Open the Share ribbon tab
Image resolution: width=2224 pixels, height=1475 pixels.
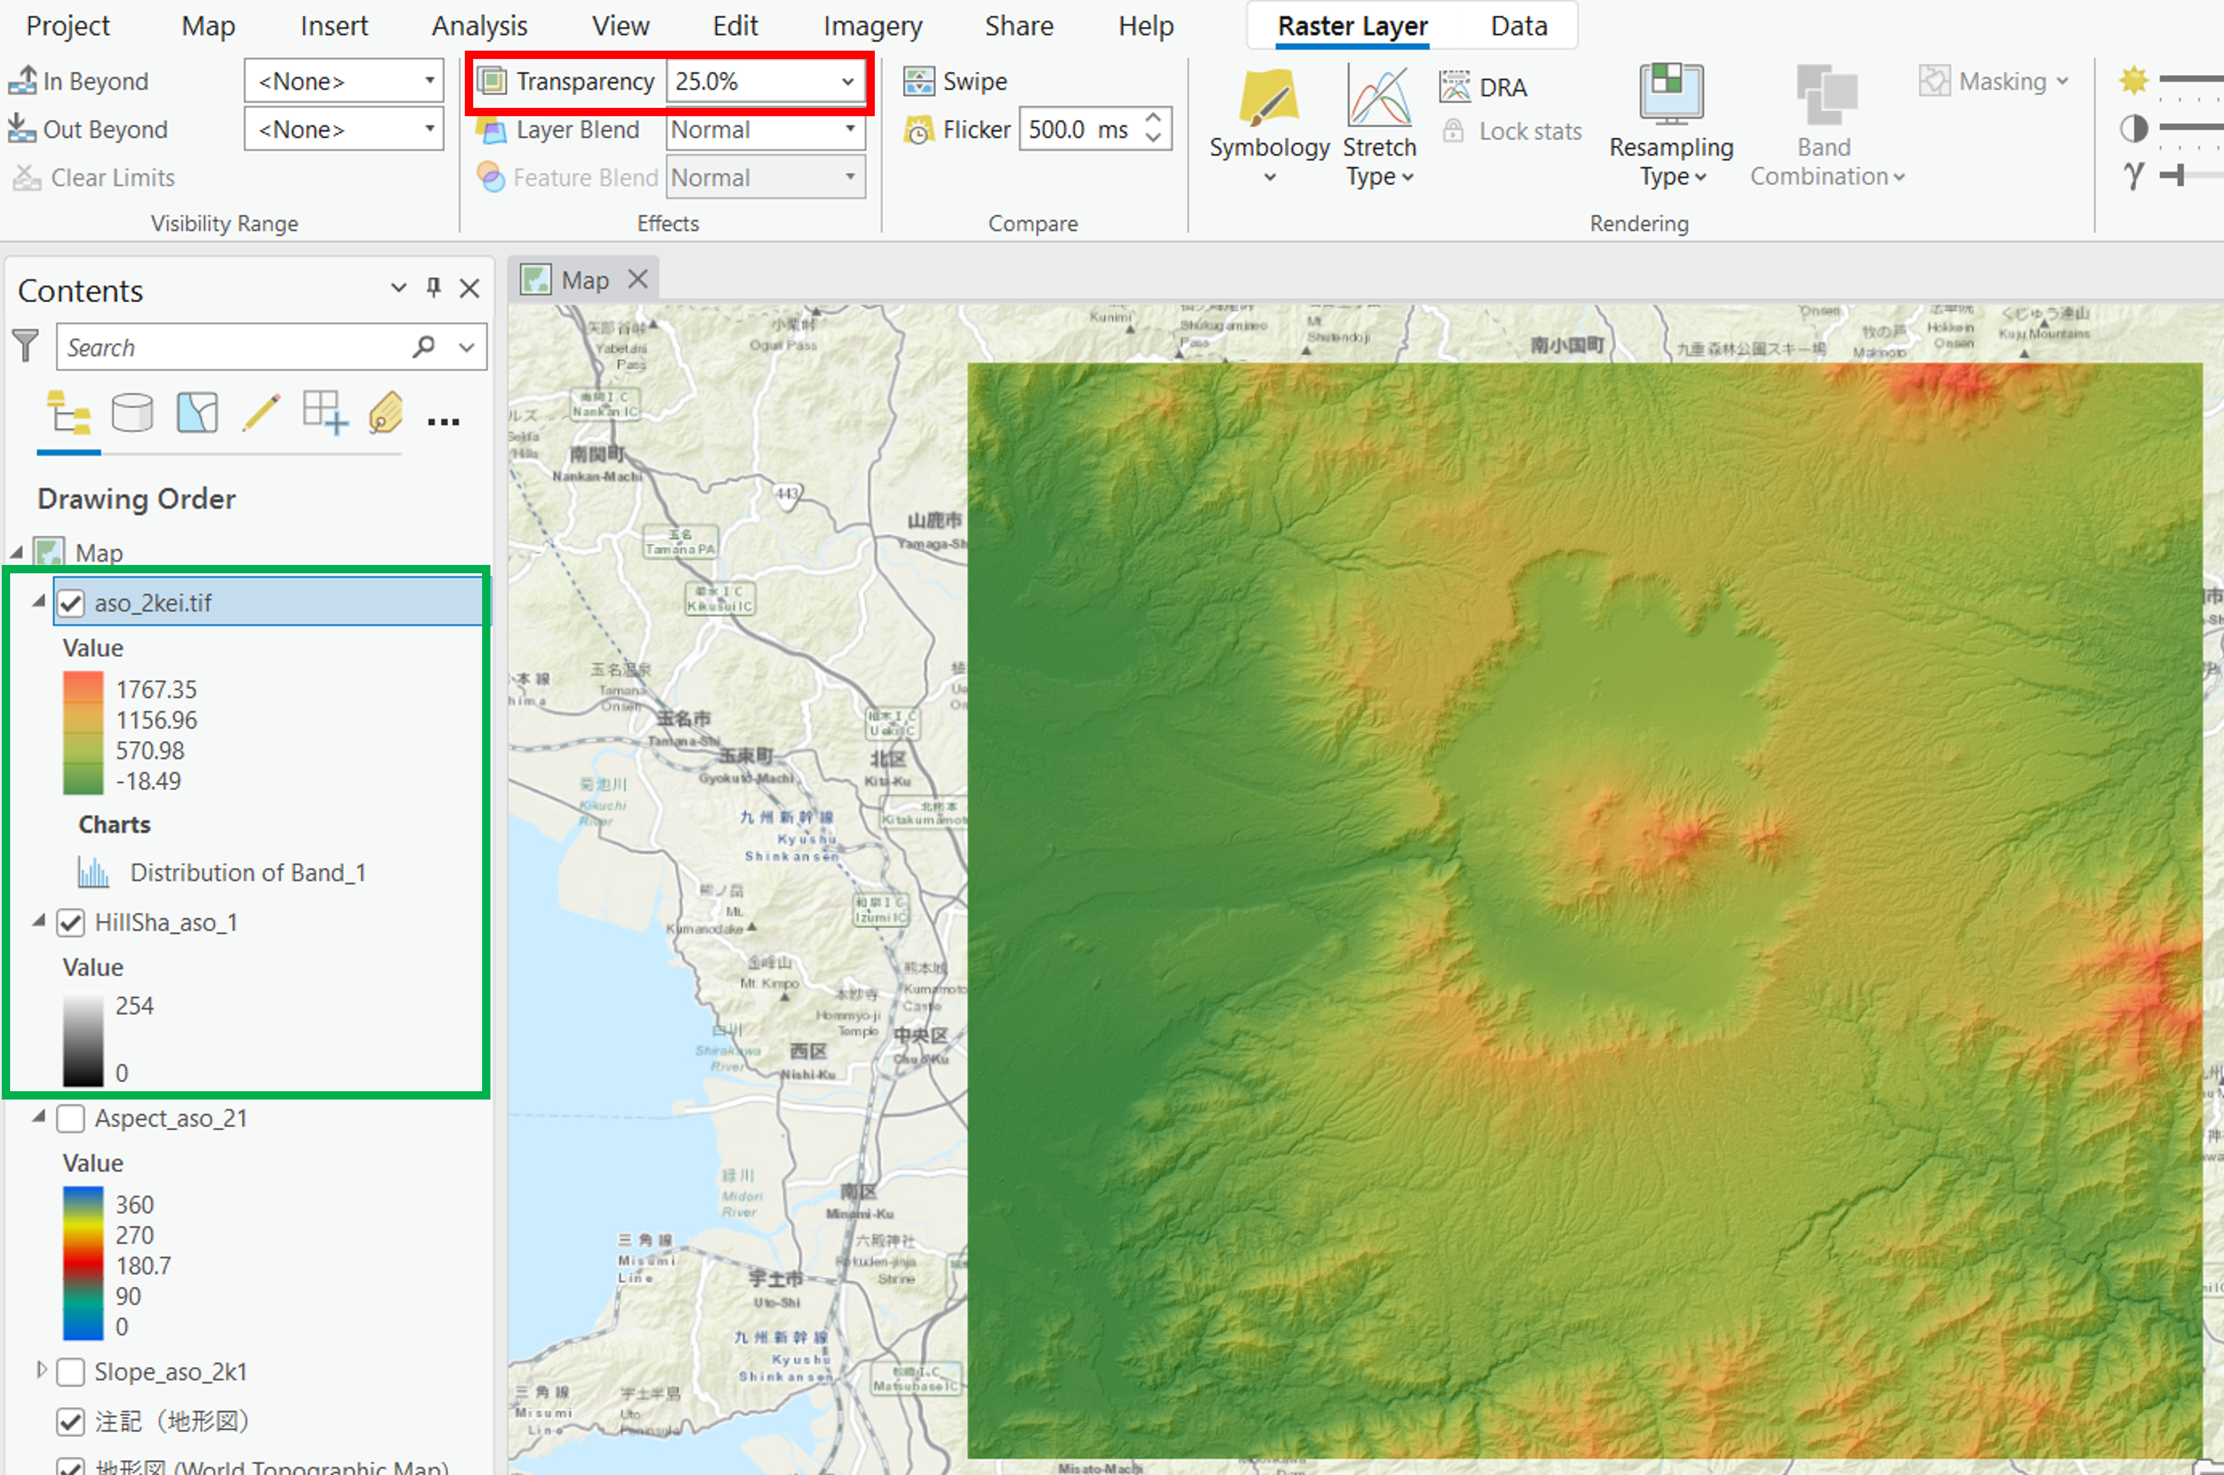click(x=1018, y=26)
